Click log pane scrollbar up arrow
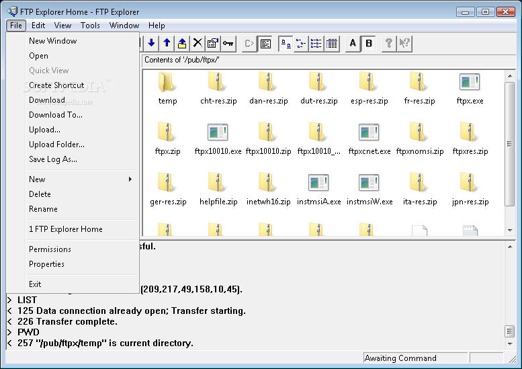 [510, 247]
